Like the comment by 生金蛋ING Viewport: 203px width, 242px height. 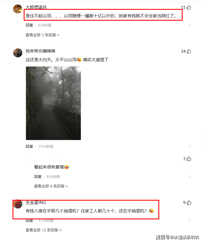(x=189, y=203)
